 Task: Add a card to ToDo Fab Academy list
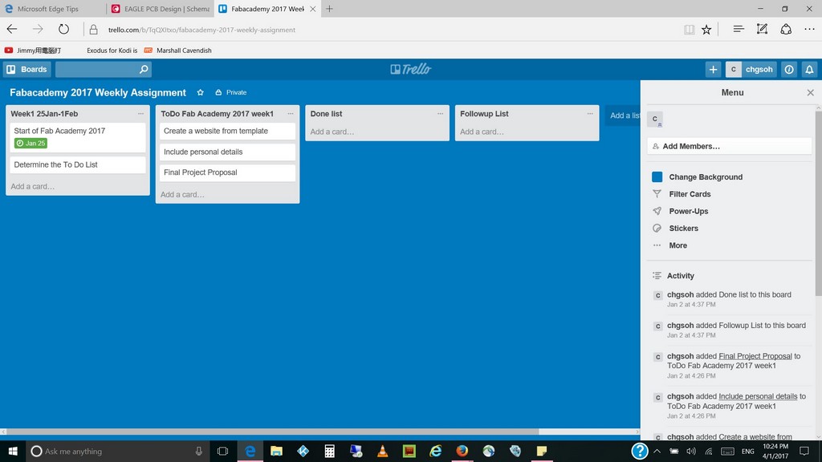click(x=182, y=194)
